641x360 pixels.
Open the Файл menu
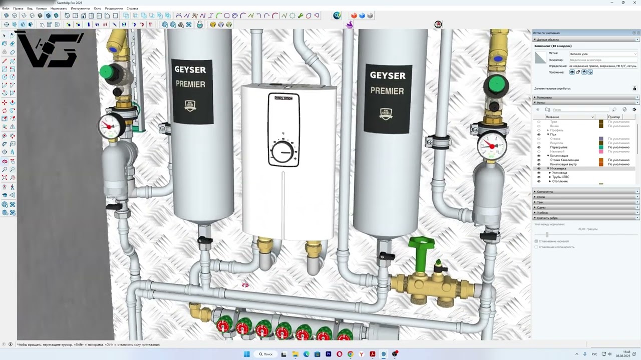click(6, 8)
